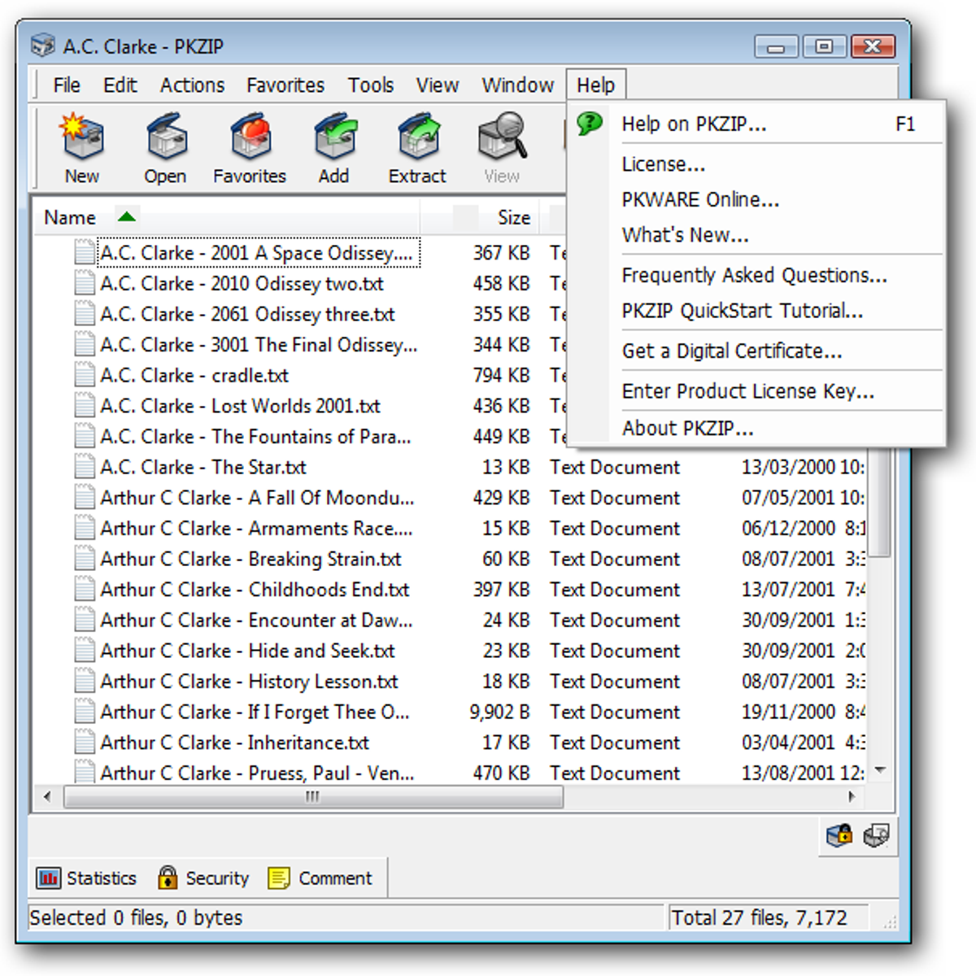Click the View magnifier toolbar icon
The width and height of the screenshot is (976, 976).
coord(501,146)
